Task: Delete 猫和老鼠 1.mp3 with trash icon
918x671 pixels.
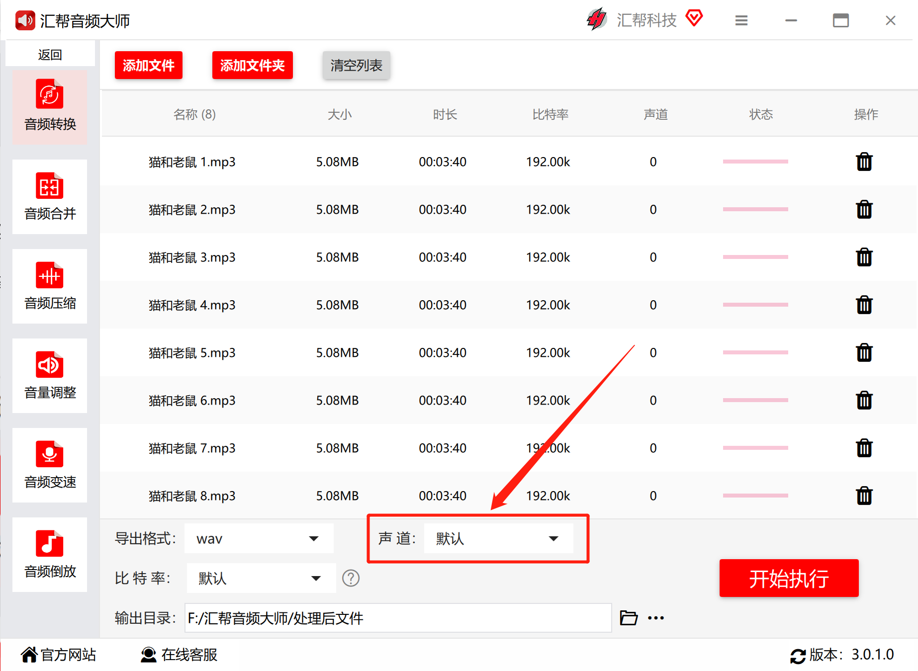Action: click(x=864, y=162)
